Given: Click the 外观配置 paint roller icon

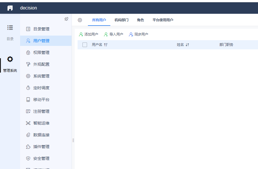Looking at the screenshot, I should [x=28, y=64].
